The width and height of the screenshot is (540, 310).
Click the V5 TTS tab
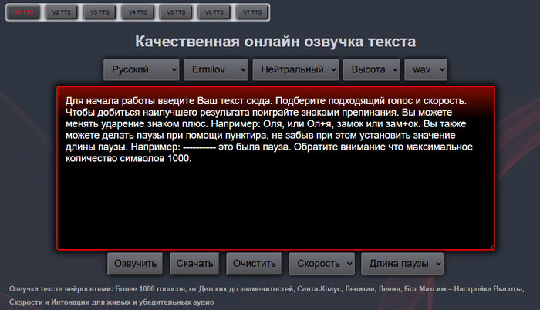[x=177, y=12]
